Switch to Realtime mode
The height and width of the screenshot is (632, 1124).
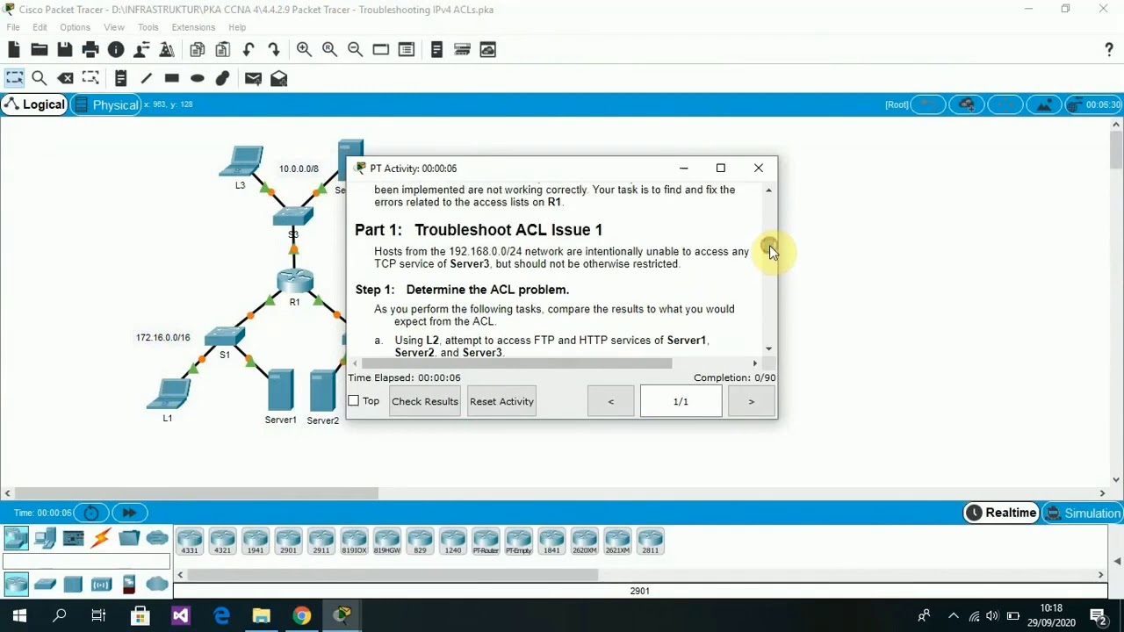click(x=1001, y=513)
